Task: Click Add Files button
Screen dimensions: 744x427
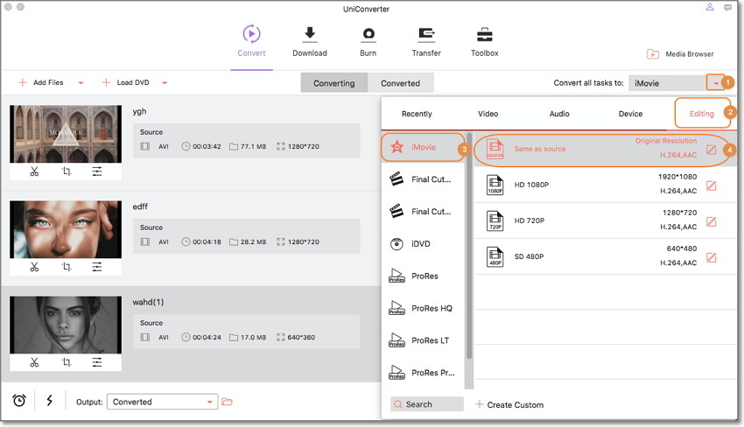Action: pos(41,82)
